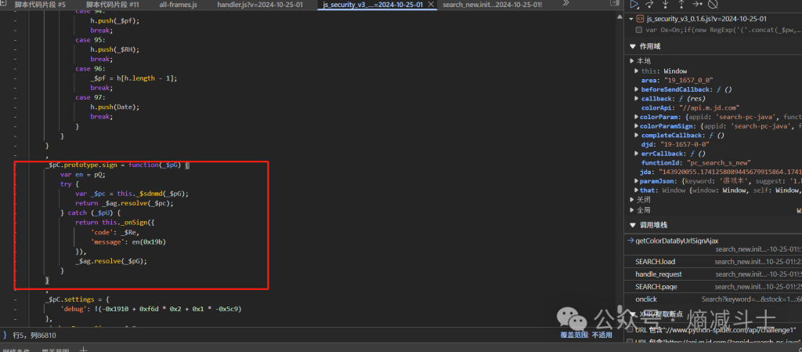Viewport: 802px width, 352px height.
Task: Expand the 全局 global scope
Action: tap(633, 210)
